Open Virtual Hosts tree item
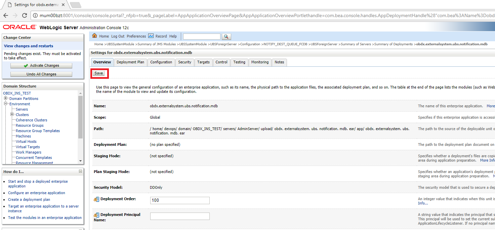Image resolution: width=495 pixels, height=230 pixels. click(x=26, y=141)
